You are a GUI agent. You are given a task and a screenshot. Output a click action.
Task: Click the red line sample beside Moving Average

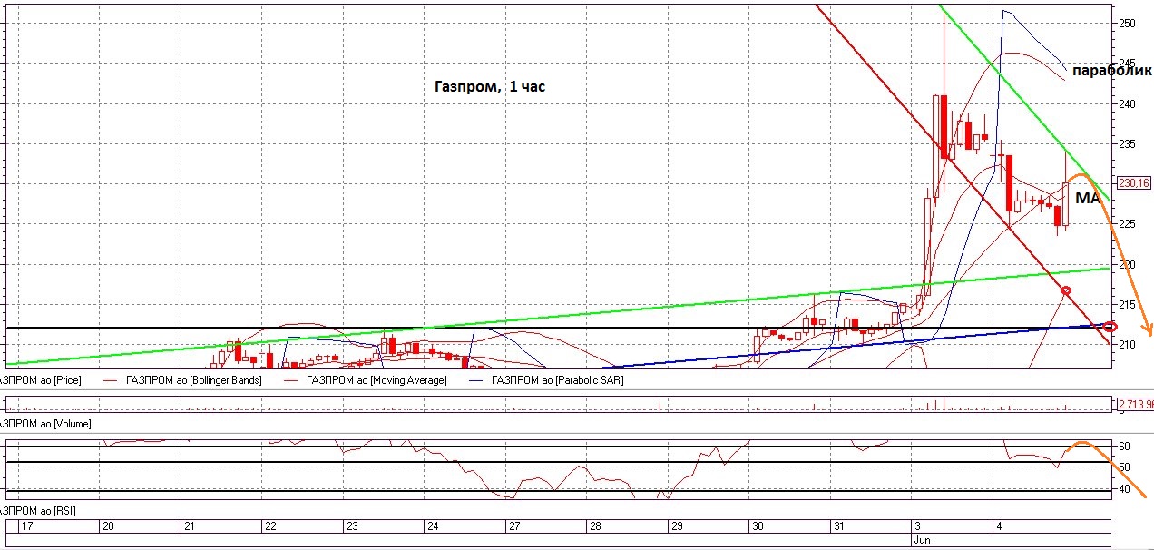tap(292, 380)
